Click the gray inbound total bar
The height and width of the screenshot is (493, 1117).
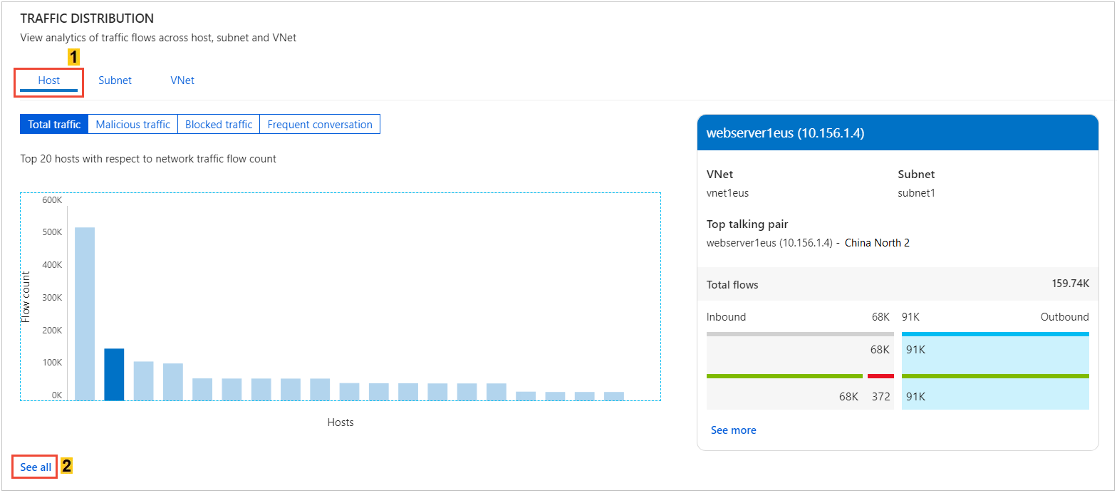coord(800,333)
